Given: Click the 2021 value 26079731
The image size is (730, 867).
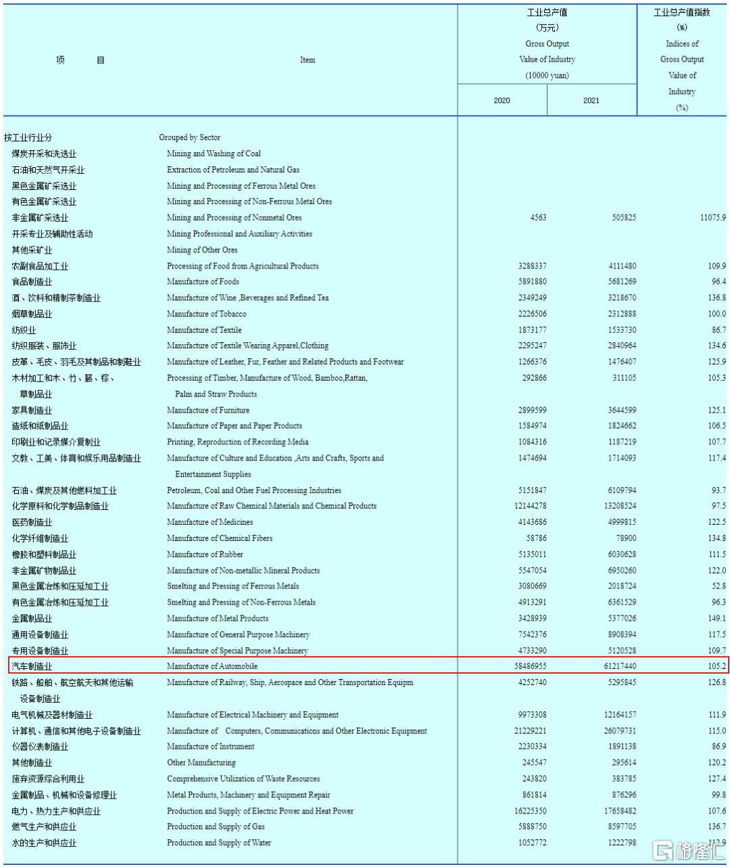Looking at the screenshot, I should [620, 731].
